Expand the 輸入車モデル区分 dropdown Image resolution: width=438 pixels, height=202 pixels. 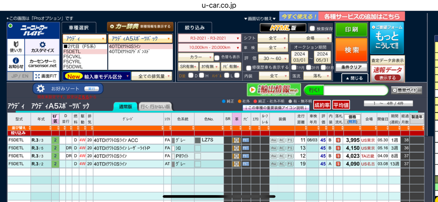pos(97,76)
